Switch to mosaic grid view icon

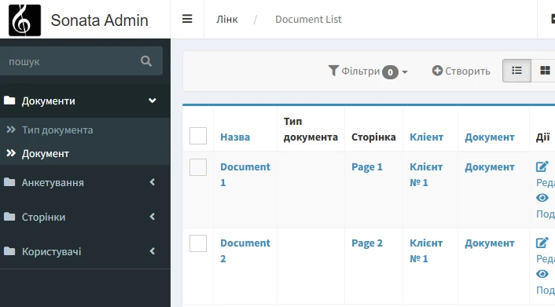click(545, 71)
